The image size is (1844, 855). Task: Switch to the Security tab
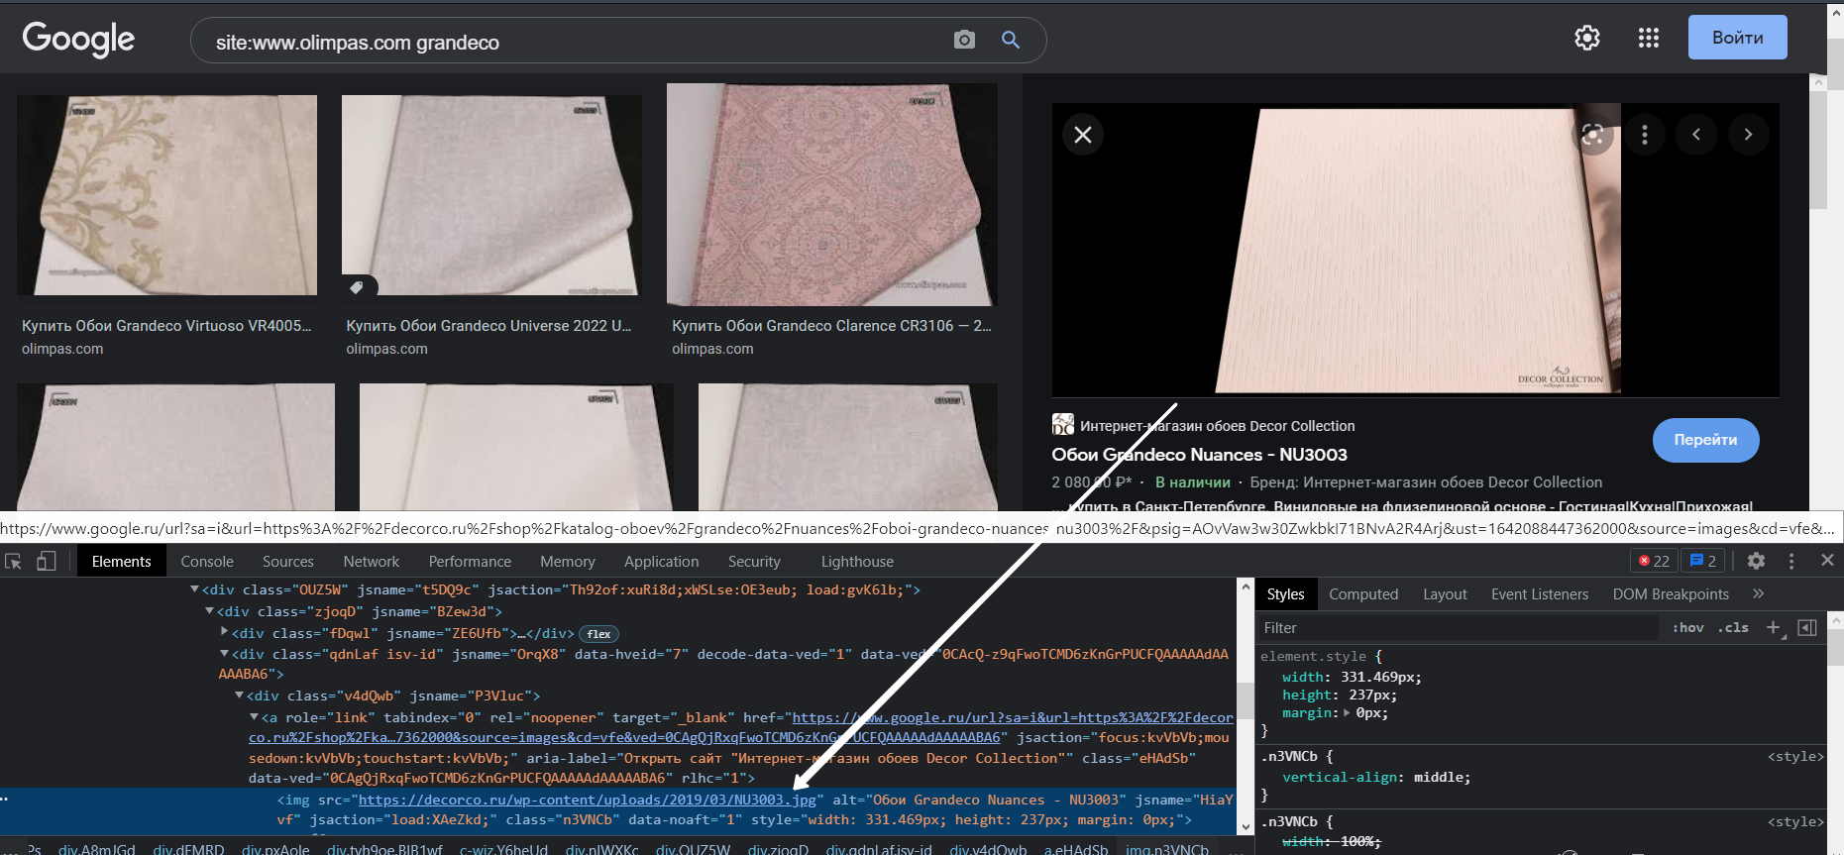click(x=754, y=562)
